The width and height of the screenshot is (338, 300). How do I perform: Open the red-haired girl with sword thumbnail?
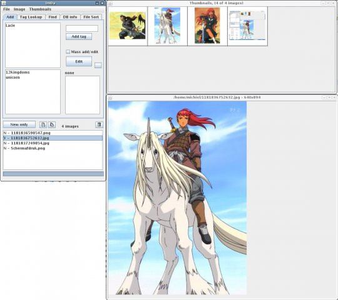click(x=207, y=26)
